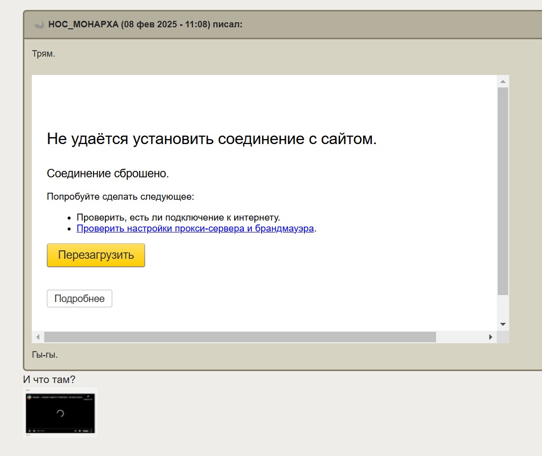Open the video thumbnail attachment below
This screenshot has height=456, width=542.
tap(60, 413)
